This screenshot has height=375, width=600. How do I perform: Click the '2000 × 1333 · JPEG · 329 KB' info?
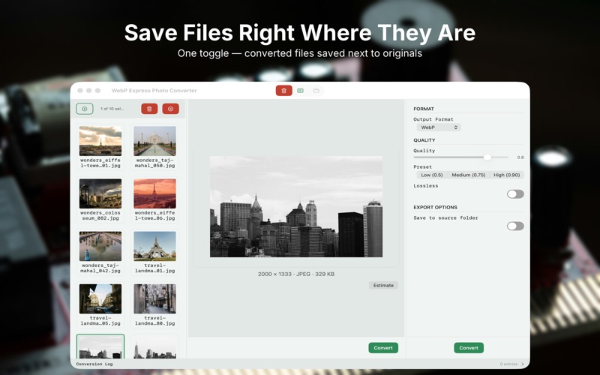(x=296, y=274)
